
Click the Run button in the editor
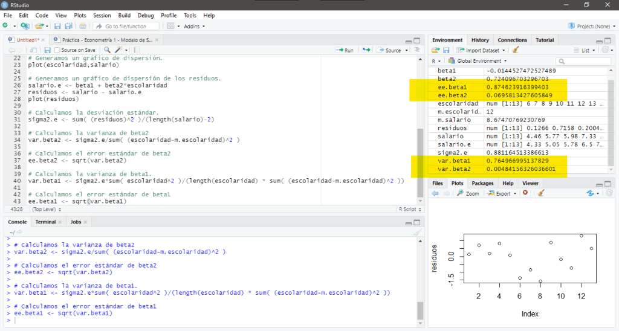[x=346, y=50]
